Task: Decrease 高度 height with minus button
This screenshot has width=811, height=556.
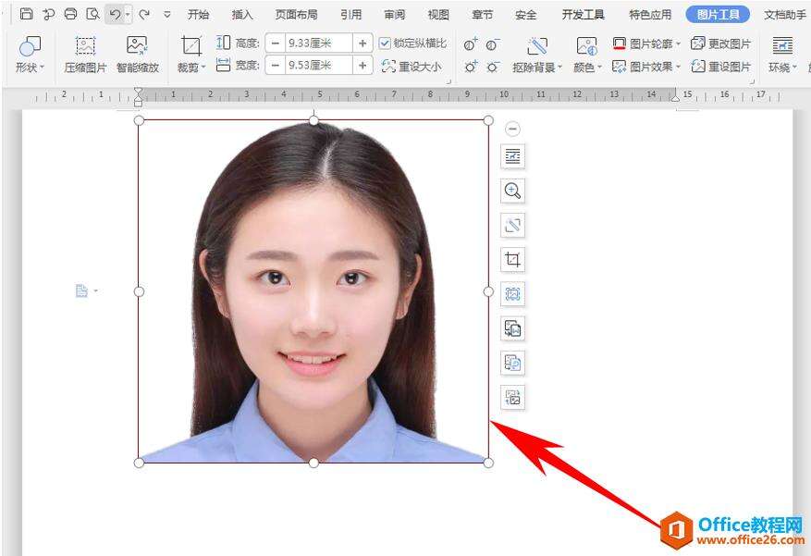Action: coord(276,43)
